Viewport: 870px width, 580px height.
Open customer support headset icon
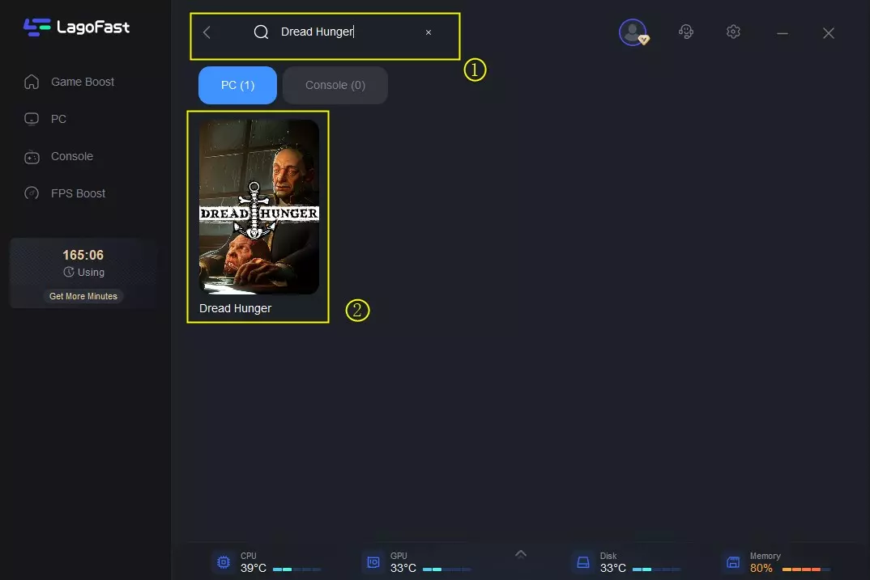686,32
